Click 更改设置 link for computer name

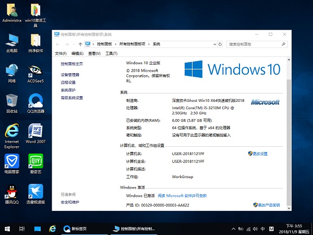260,154
